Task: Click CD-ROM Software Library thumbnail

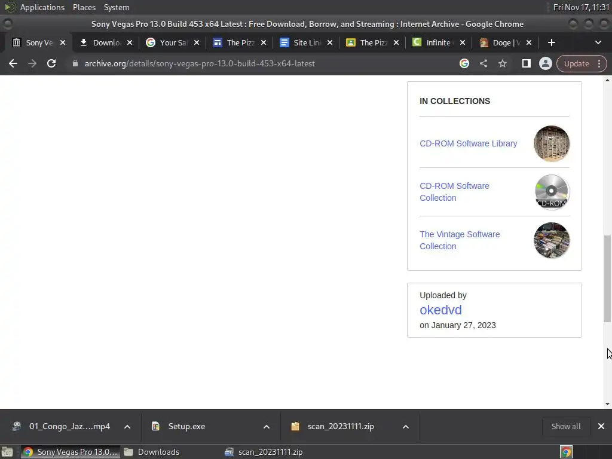Action: pos(552,143)
